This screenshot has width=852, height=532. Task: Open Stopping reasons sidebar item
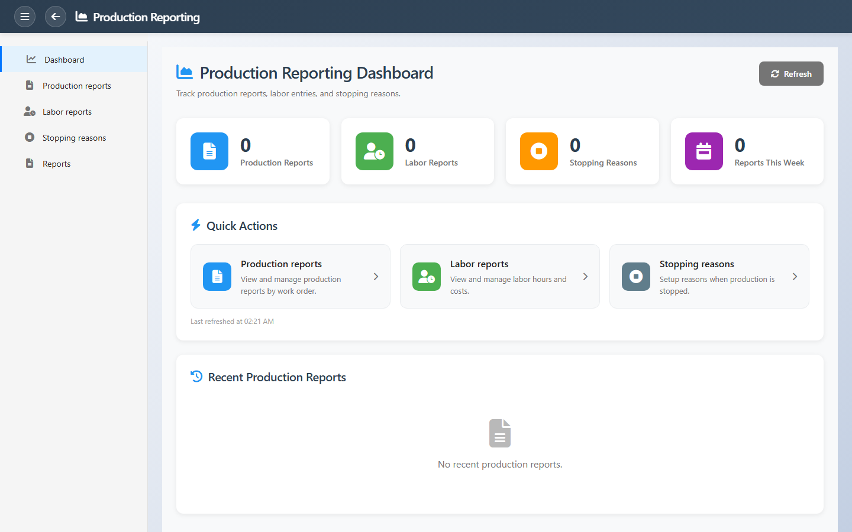[74, 138]
